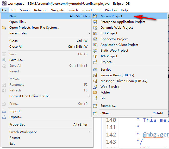Click the Enterprise Application Project icon
The image size is (169, 149).
[x=95, y=22]
